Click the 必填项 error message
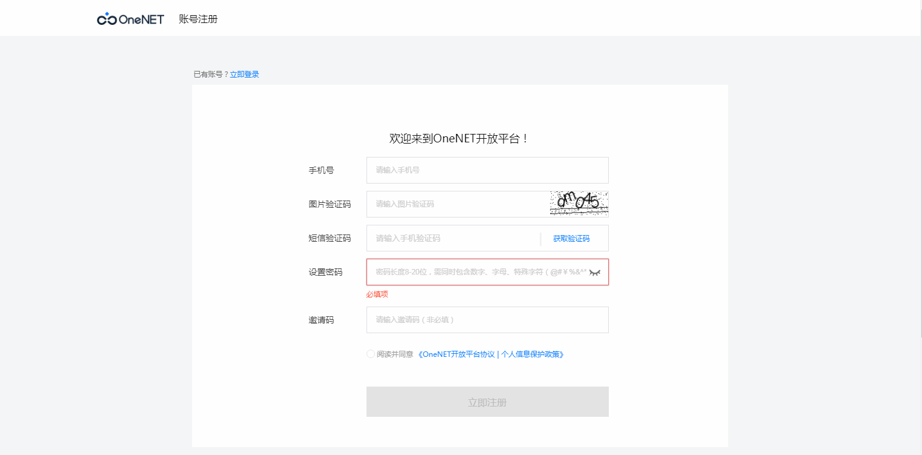Screen dimensions: 922x455 click(377, 294)
